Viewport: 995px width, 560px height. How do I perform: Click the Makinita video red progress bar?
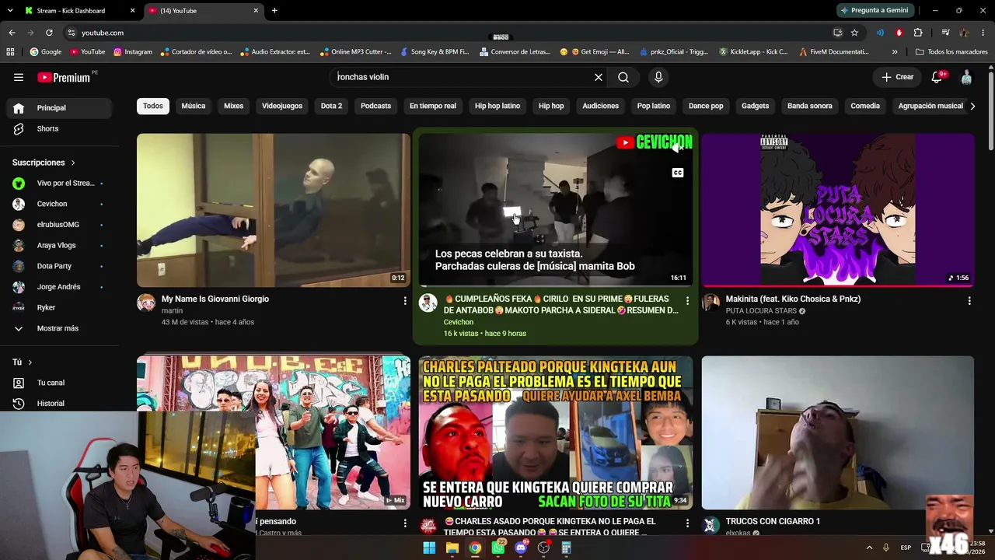[x=838, y=286]
